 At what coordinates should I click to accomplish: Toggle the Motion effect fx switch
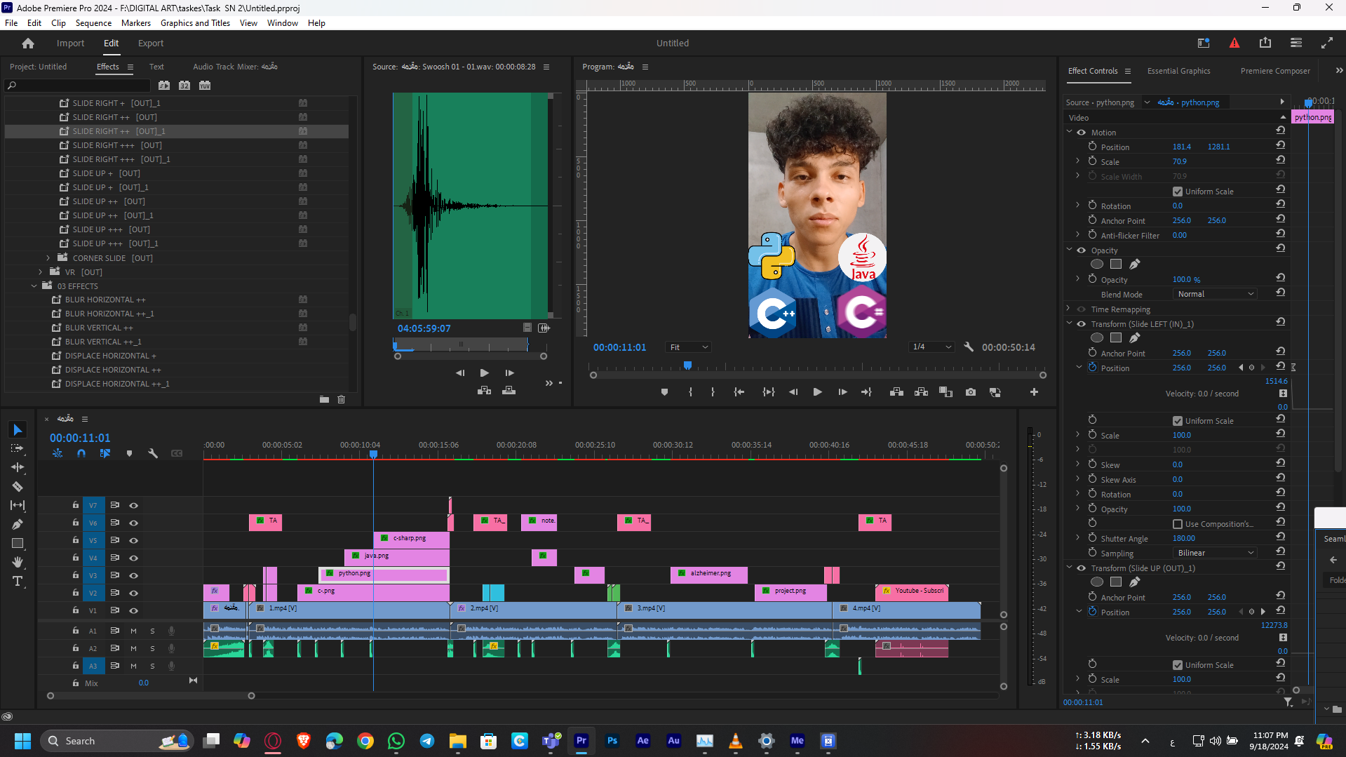(x=1082, y=133)
